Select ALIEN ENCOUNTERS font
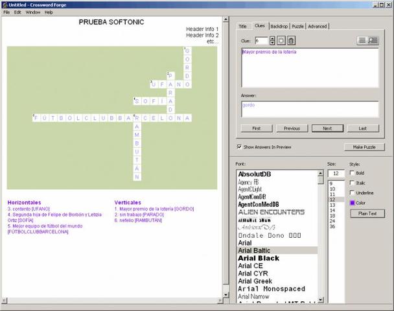394x311 pixels. pos(272,213)
